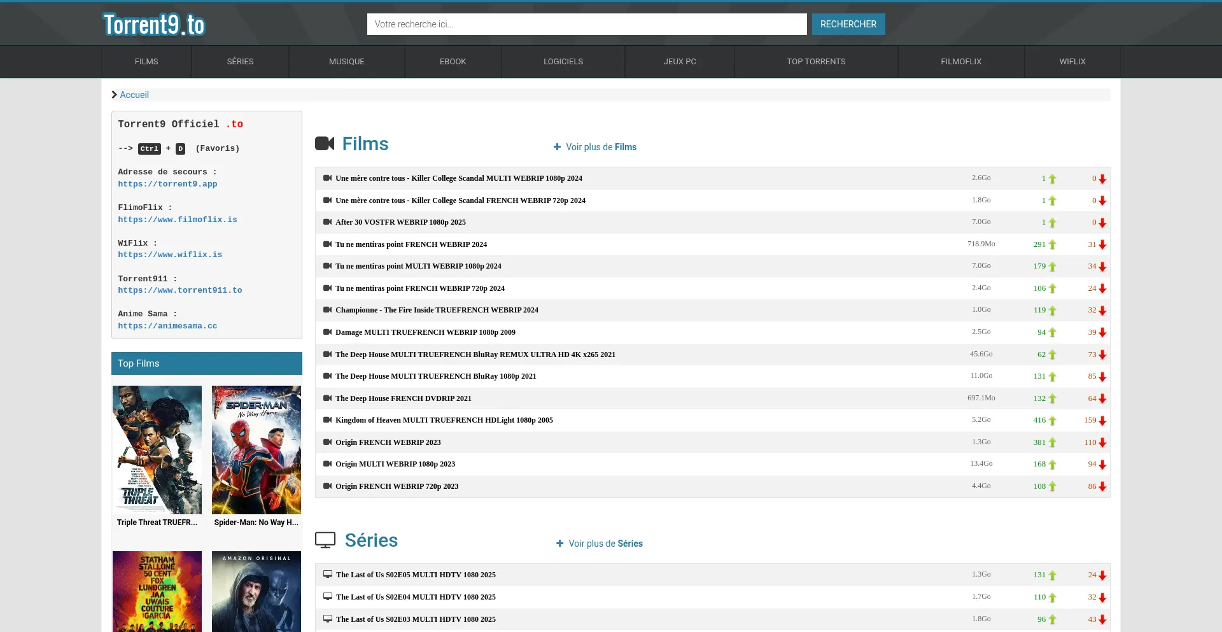Click the video camera icon beside Films heading

click(x=325, y=144)
